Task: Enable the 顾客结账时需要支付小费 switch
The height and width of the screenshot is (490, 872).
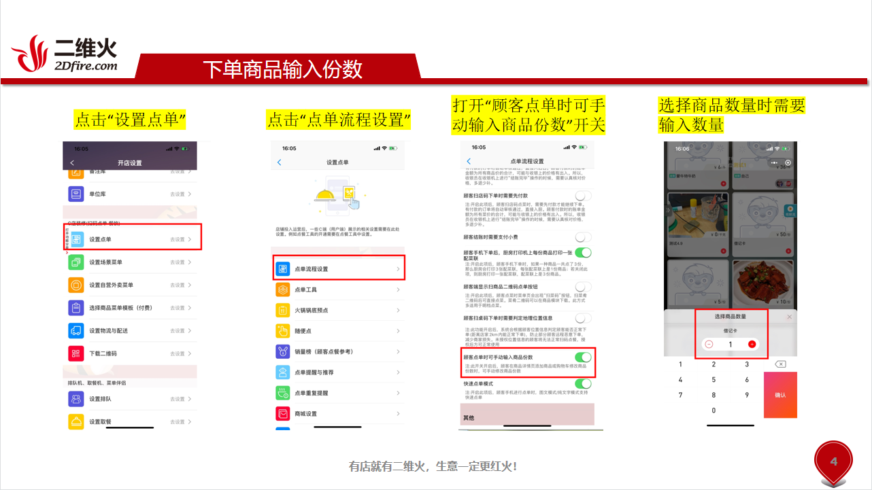Action: coord(583,237)
